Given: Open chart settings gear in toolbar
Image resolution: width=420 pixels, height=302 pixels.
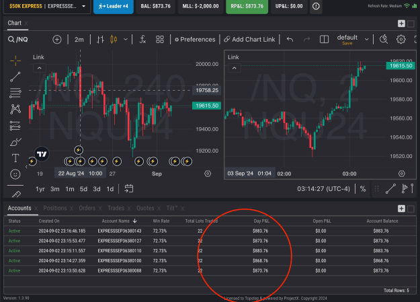Looking at the screenshot, I should tap(401, 40).
